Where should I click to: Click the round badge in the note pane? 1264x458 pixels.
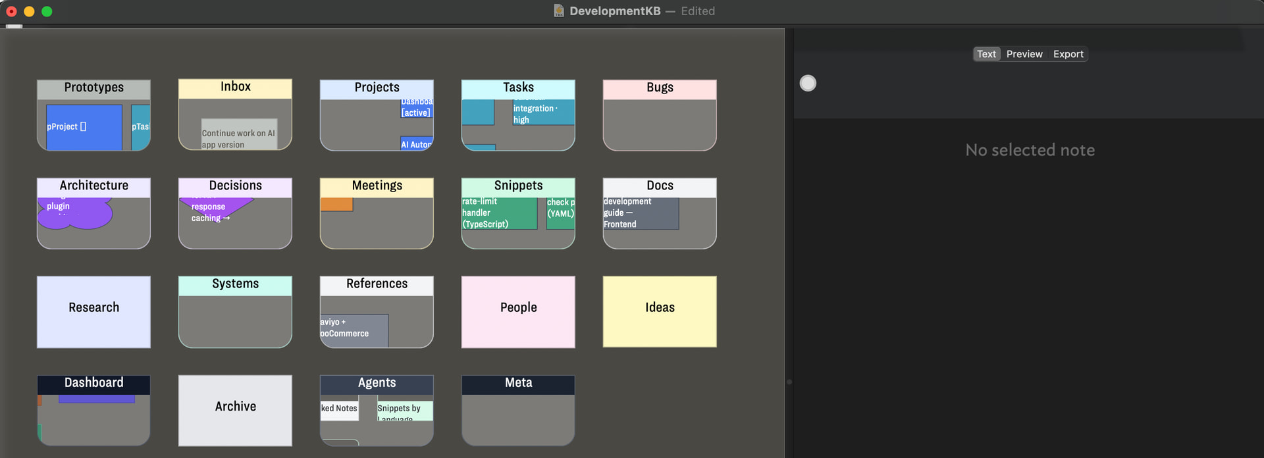pyautogui.click(x=808, y=83)
